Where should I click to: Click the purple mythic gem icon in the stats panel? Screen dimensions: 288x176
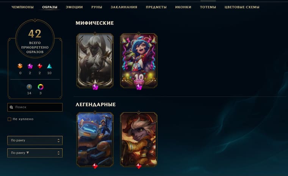coord(30,66)
